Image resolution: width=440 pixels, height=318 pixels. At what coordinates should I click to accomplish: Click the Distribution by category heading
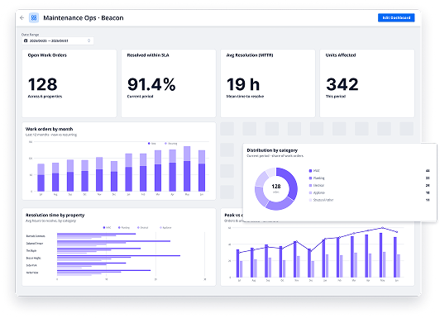[272, 150]
